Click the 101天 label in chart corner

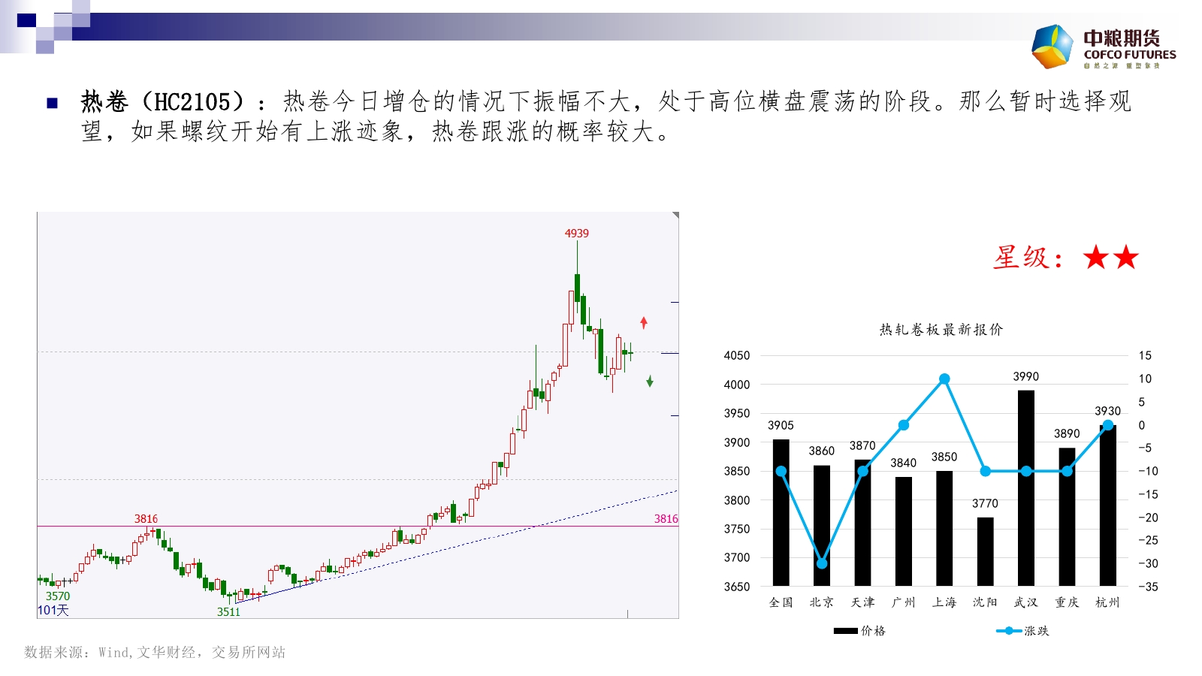pos(53,611)
